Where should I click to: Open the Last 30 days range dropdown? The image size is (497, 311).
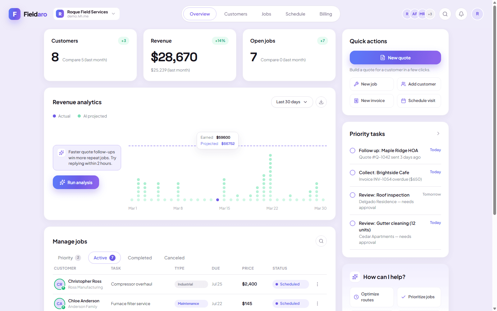[292, 102]
